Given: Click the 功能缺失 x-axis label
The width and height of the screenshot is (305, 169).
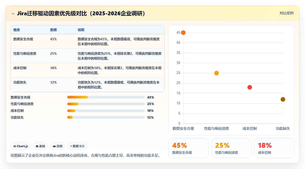Looking at the screenshot, I should pyautogui.click(x=283, y=128).
